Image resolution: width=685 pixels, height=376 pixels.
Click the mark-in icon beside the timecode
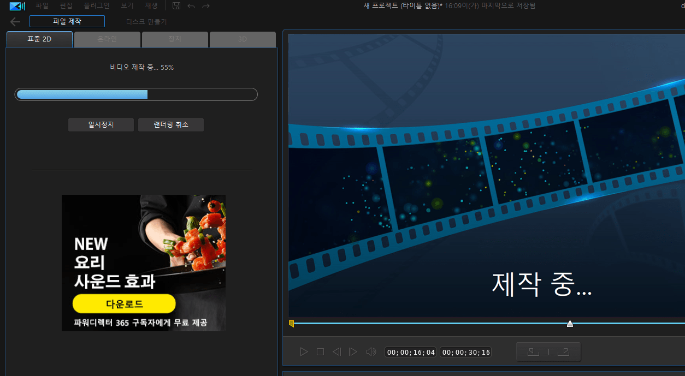coord(534,352)
